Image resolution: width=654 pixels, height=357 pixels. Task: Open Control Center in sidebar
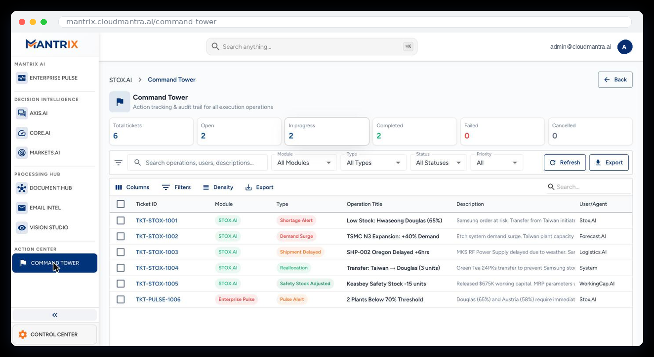coord(55,334)
